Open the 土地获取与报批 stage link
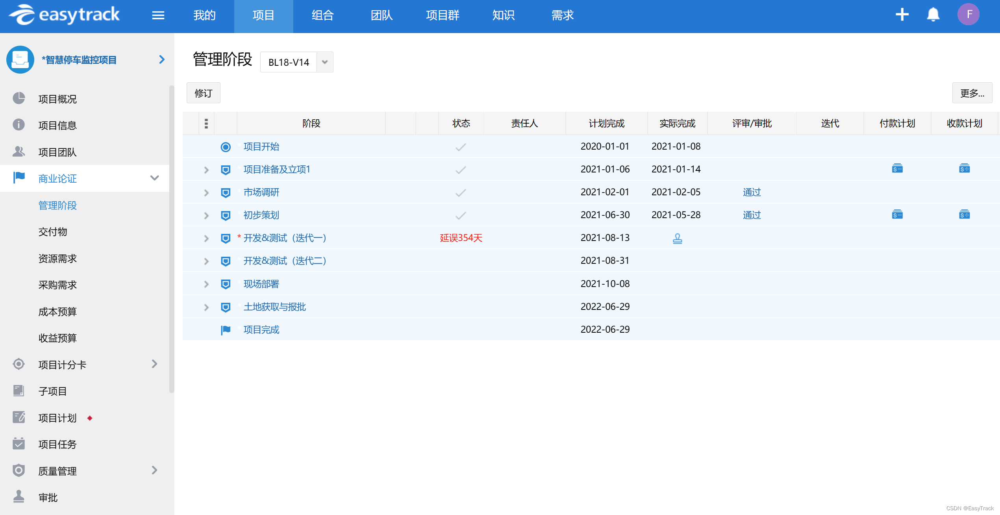This screenshot has width=1000, height=515. pyautogui.click(x=274, y=307)
